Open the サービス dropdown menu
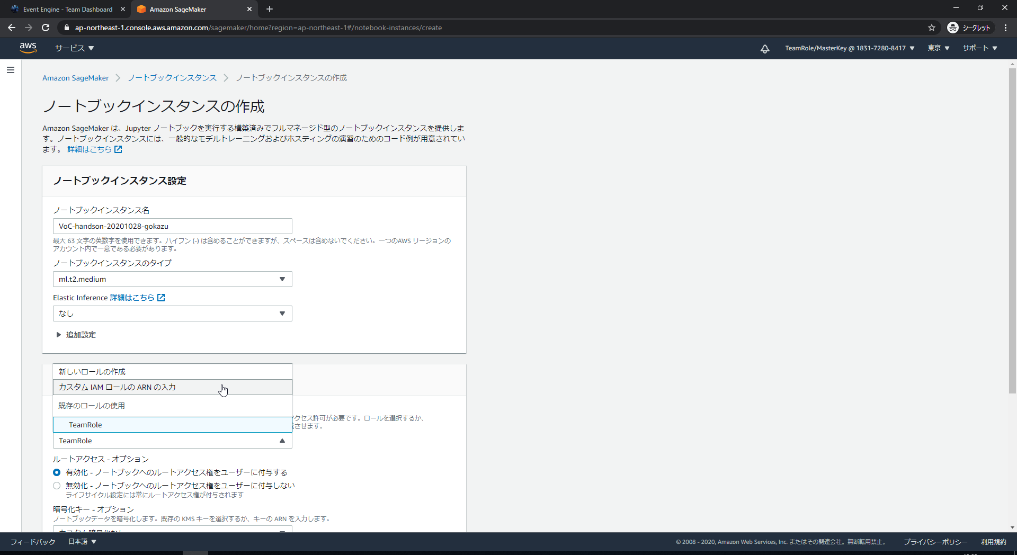Screen dimensions: 1017x555 click(x=74, y=48)
